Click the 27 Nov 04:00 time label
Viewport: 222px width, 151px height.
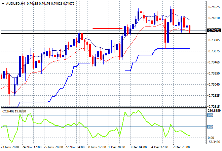pyautogui.click(x=75, y=147)
